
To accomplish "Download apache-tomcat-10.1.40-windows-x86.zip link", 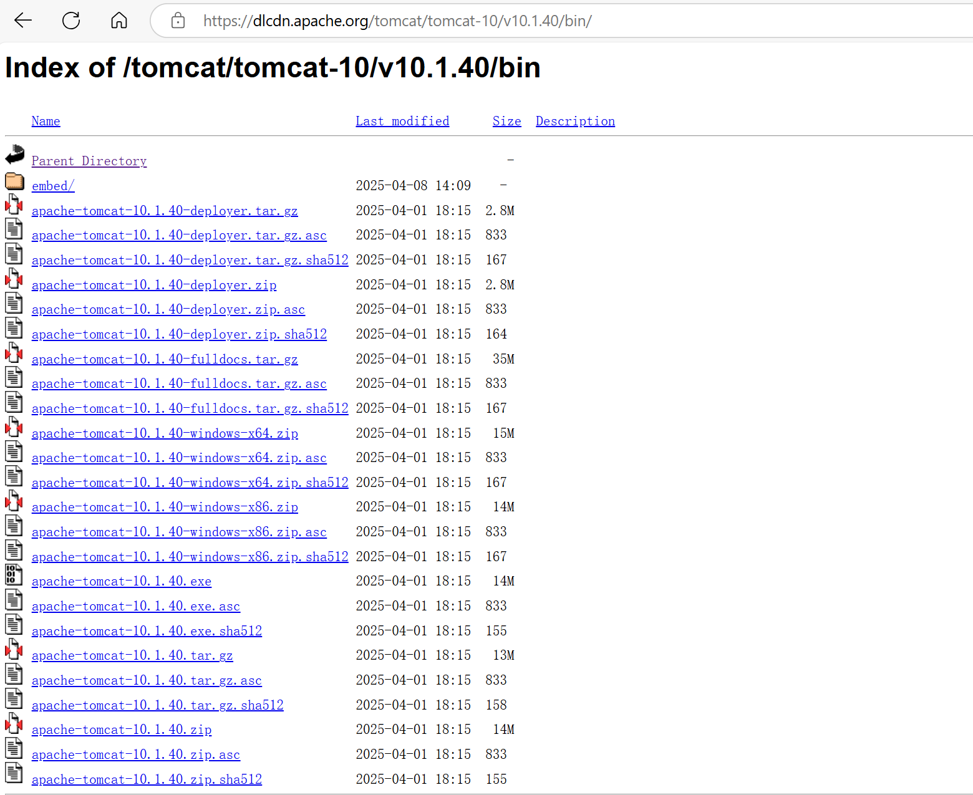I will pos(165,507).
